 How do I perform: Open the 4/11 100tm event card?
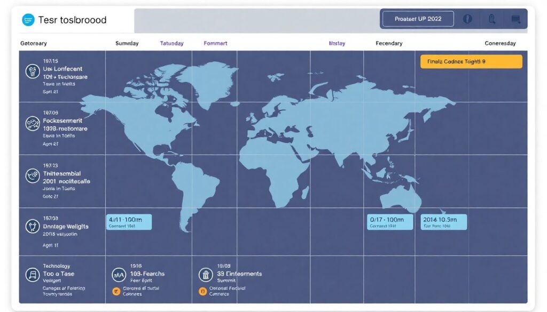tap(129, 222)
